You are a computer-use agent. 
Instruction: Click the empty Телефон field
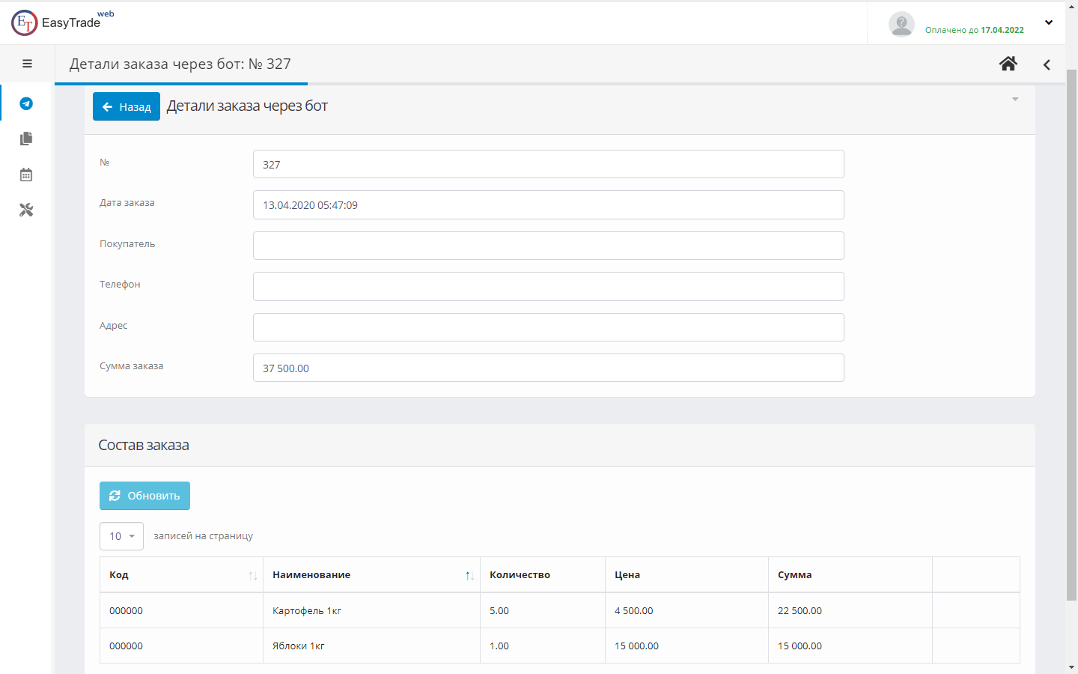click(x=549, y=286)
